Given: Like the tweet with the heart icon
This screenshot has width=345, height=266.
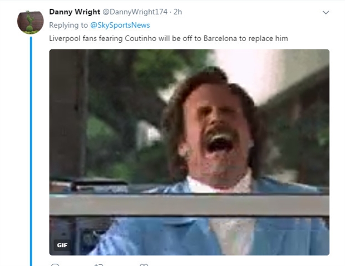Looking at the screenshot, I should (x=144, y=265).
